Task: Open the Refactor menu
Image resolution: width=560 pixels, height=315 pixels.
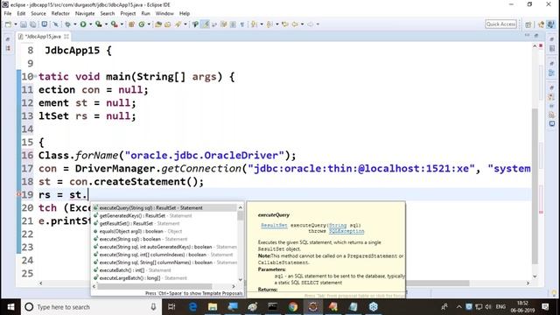Action: pyautogui.click(x=60, y=13)
